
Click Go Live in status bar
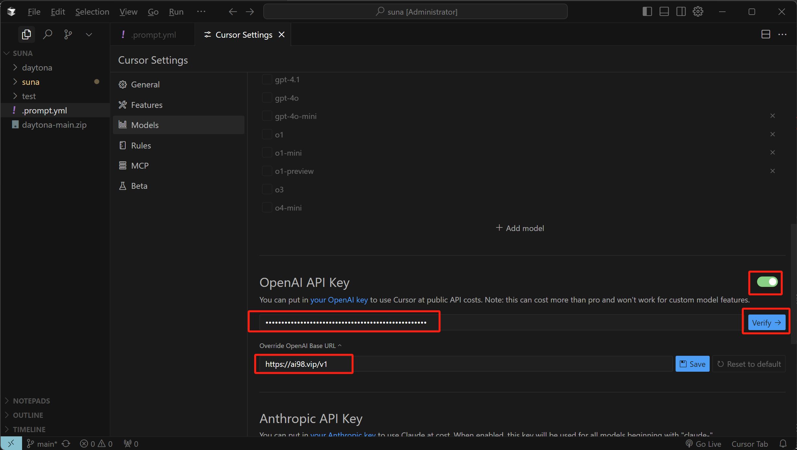click(703, 444)
